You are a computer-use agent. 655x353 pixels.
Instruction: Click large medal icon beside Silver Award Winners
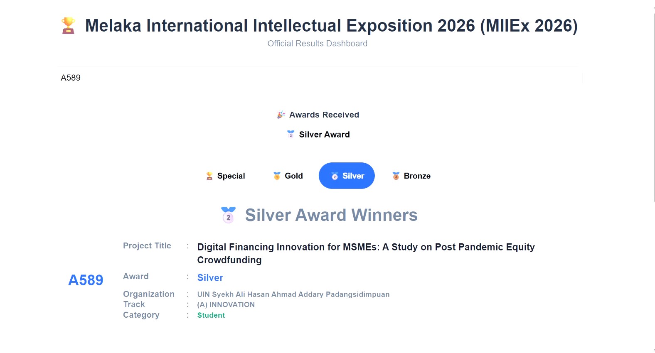228,215
